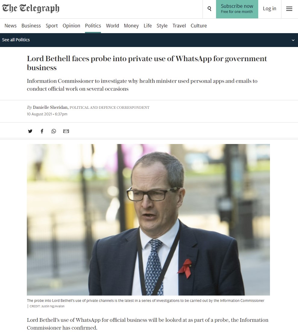Go to the News section

pyautogui.click(x=10, y=26)
